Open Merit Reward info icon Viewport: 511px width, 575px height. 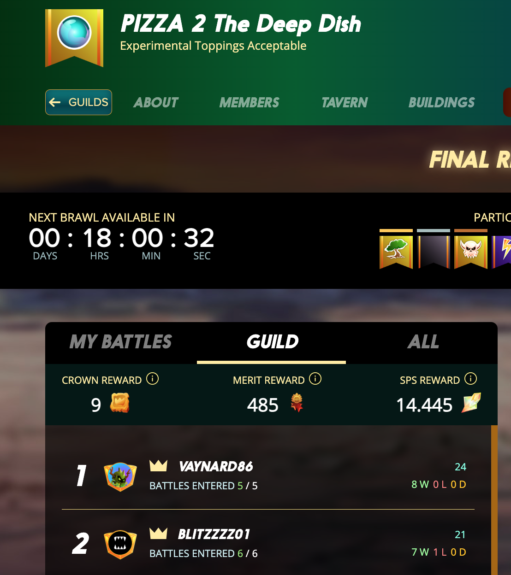click(315, 379)
